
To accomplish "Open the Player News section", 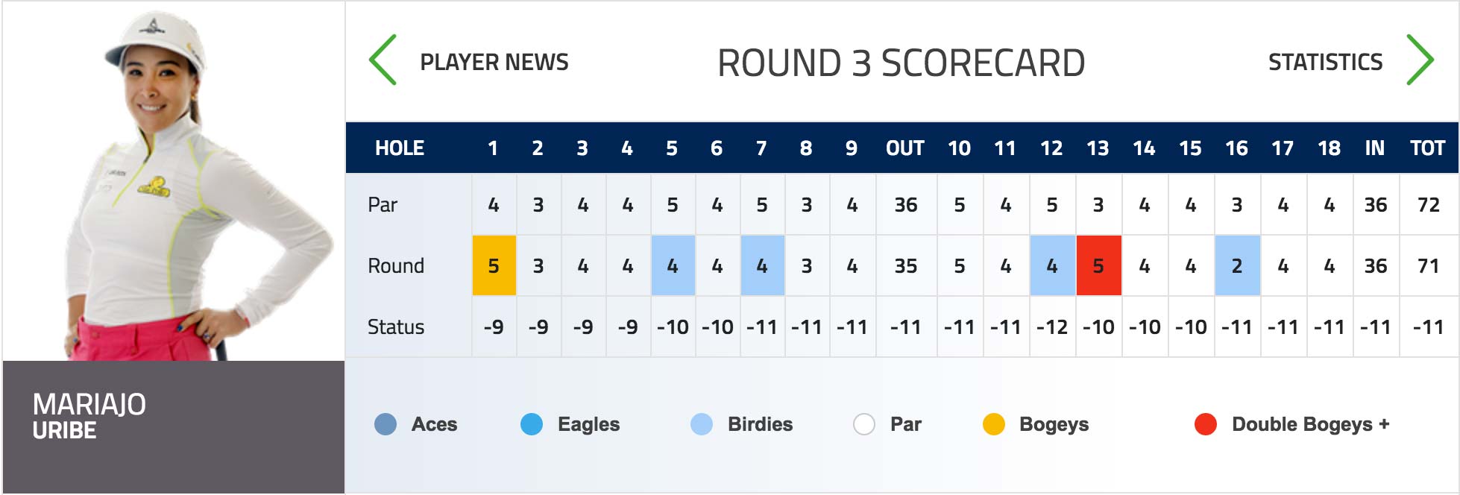I will pyautogui.click(x=494, y=62).
